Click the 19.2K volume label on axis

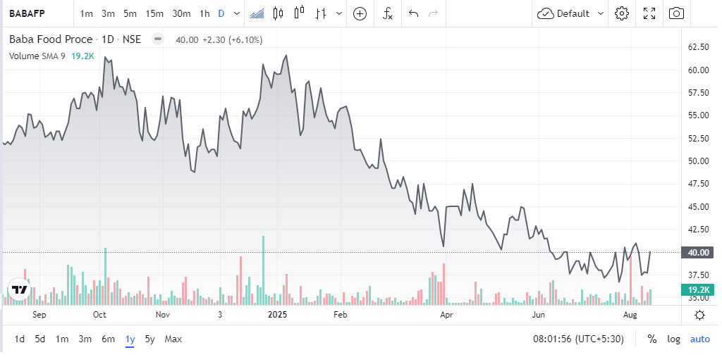click(697, 289)
